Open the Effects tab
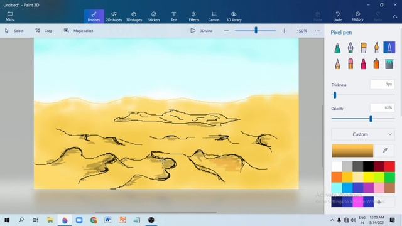 click(x=194, y=16)
